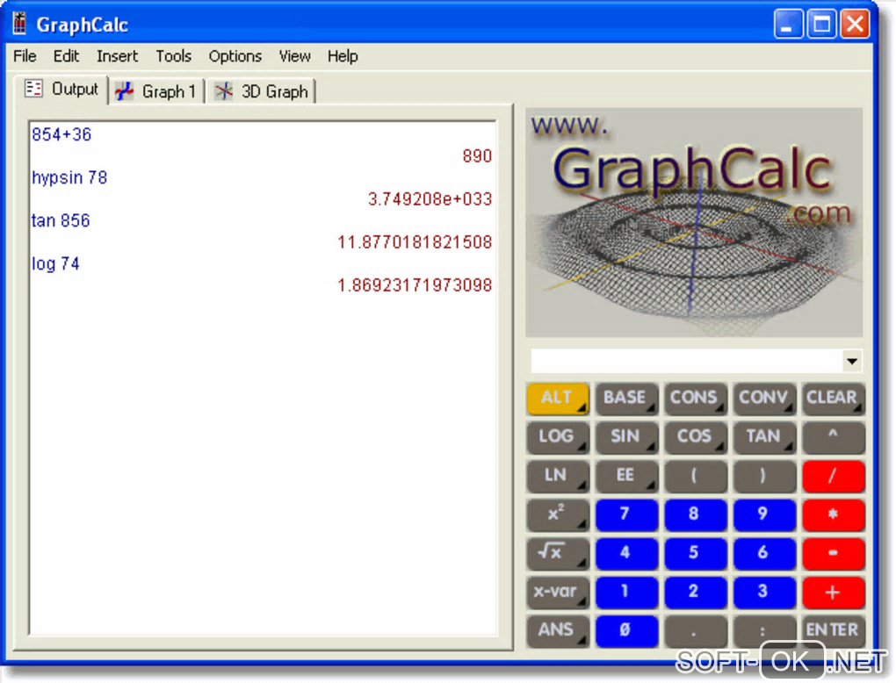The width and height of the screenshot is (896, 683).
Task: Close the GraphCalc window
Action: click(855, 24)
